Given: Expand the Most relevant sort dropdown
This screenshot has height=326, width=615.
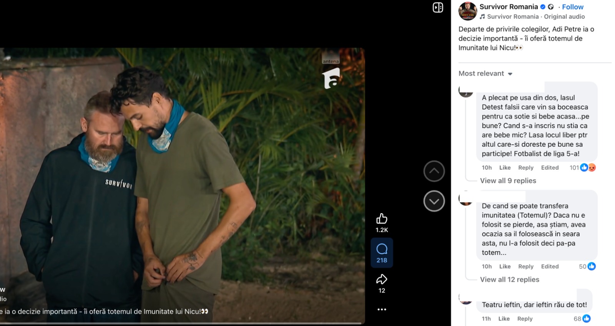Looking at the screenshot, I should tap(485, 74).
